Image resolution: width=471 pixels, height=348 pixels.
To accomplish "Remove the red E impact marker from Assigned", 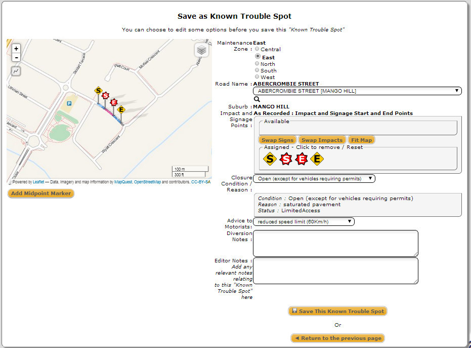I will click(302, 159).
